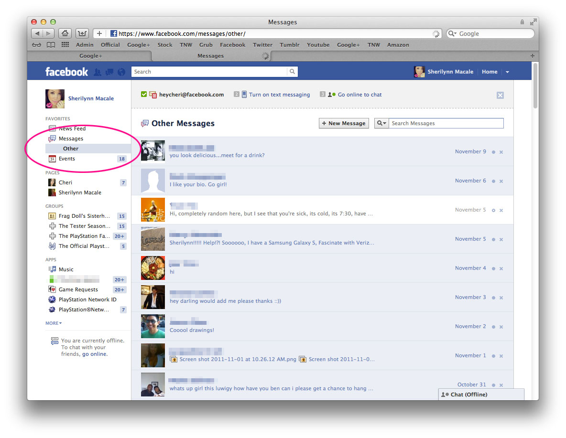Screen dimensions: 566x438
Task: Open the Top Sites grid icon
Action: [65, 45]
